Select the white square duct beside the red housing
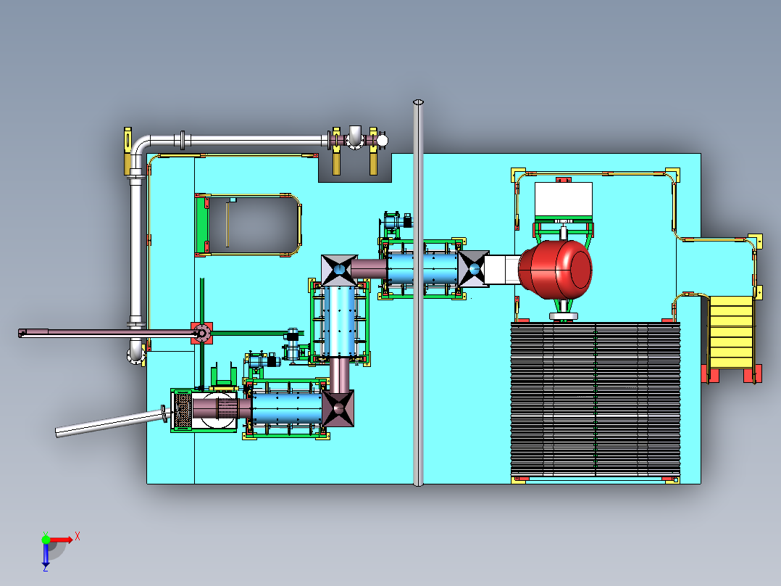 502,270
